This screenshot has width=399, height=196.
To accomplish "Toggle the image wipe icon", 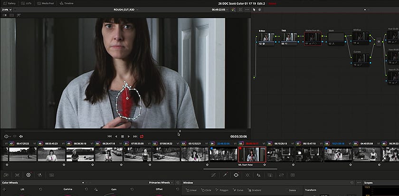I will point(4,15).
